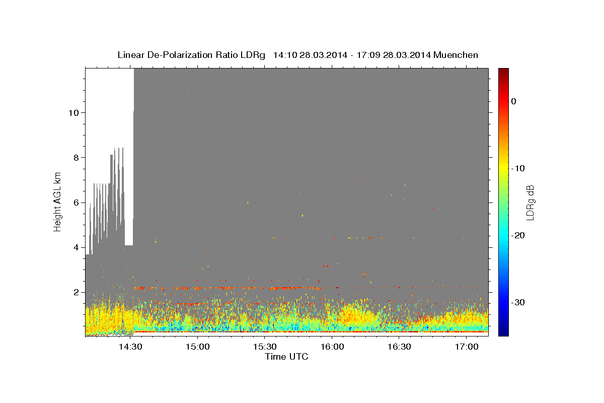Click the 17:00 time tick label
This screenshot has width=604, height=403.
click(x=467, y=347)
